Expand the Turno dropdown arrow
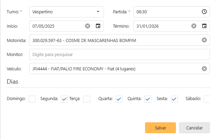The height and width of the screenshot is (139, 216). 98,12
